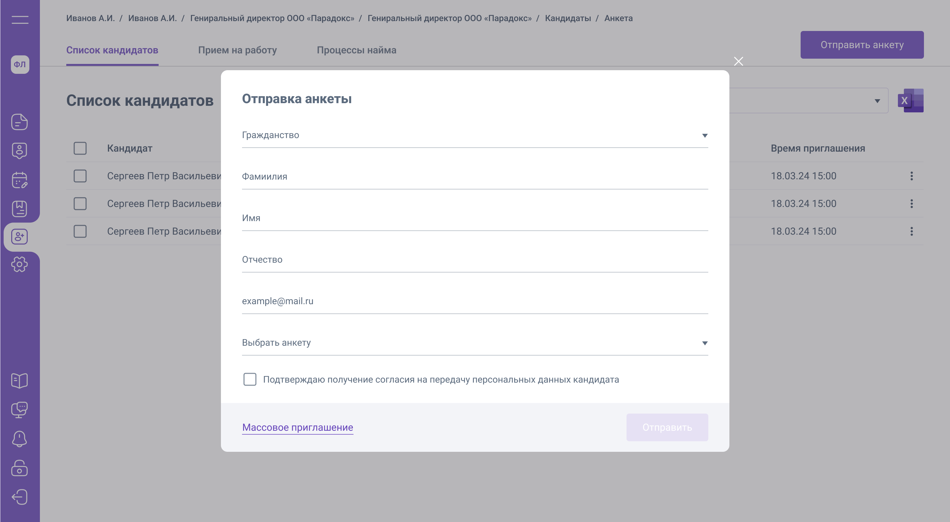Open the book icon in sidebar
The image size is (950, 522).
[x=19, y=380]
